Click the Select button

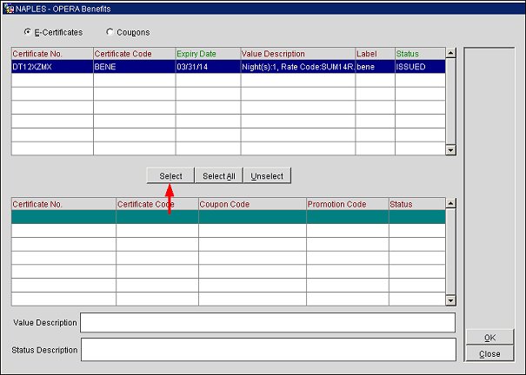pos(170,176)
